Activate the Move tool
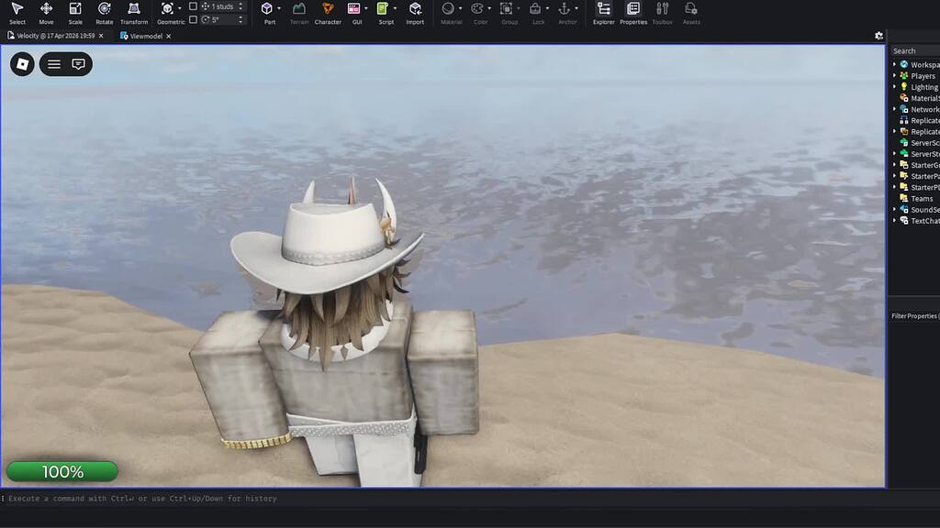 [46, 13]
